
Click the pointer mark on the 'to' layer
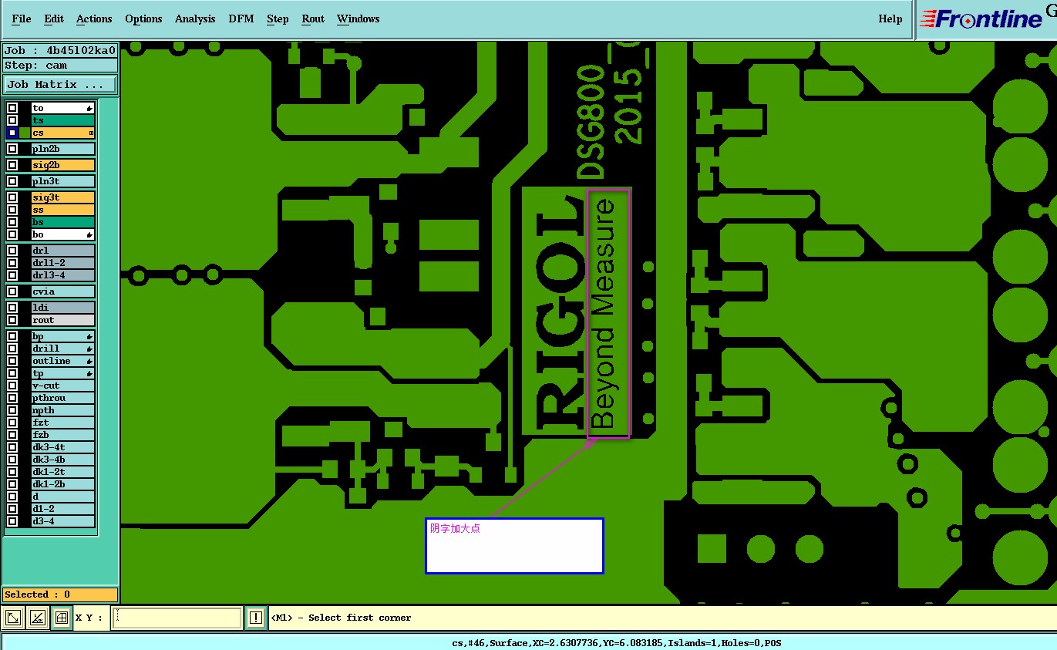click(x=90, y=108)
